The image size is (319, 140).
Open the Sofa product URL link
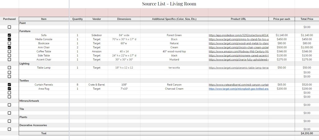point(238,35)
